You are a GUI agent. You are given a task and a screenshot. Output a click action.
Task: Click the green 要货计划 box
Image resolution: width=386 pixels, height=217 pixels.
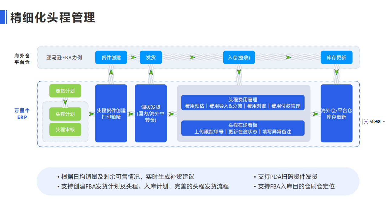pos(65,91)
